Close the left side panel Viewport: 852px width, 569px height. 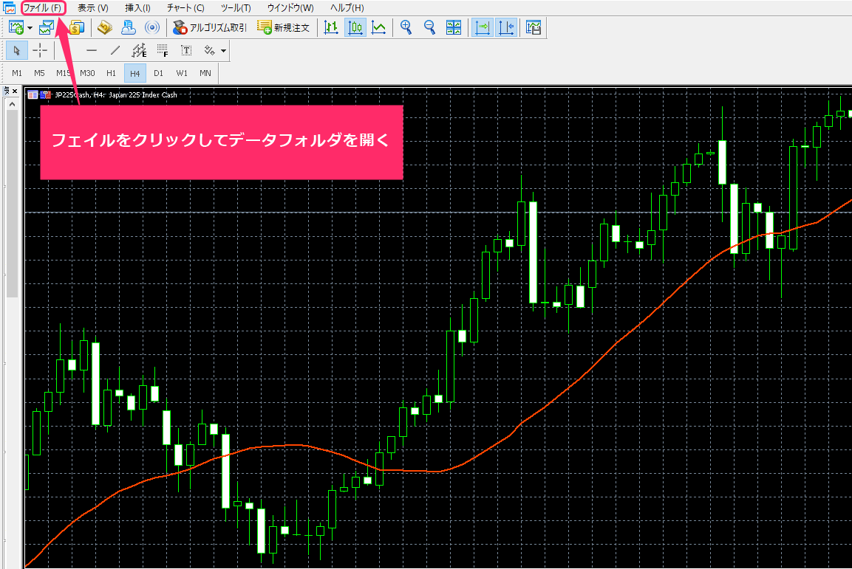(x=14, y=92)
